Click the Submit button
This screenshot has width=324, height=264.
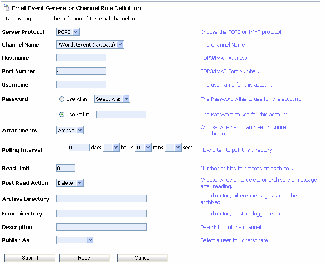tap(30, 258)
